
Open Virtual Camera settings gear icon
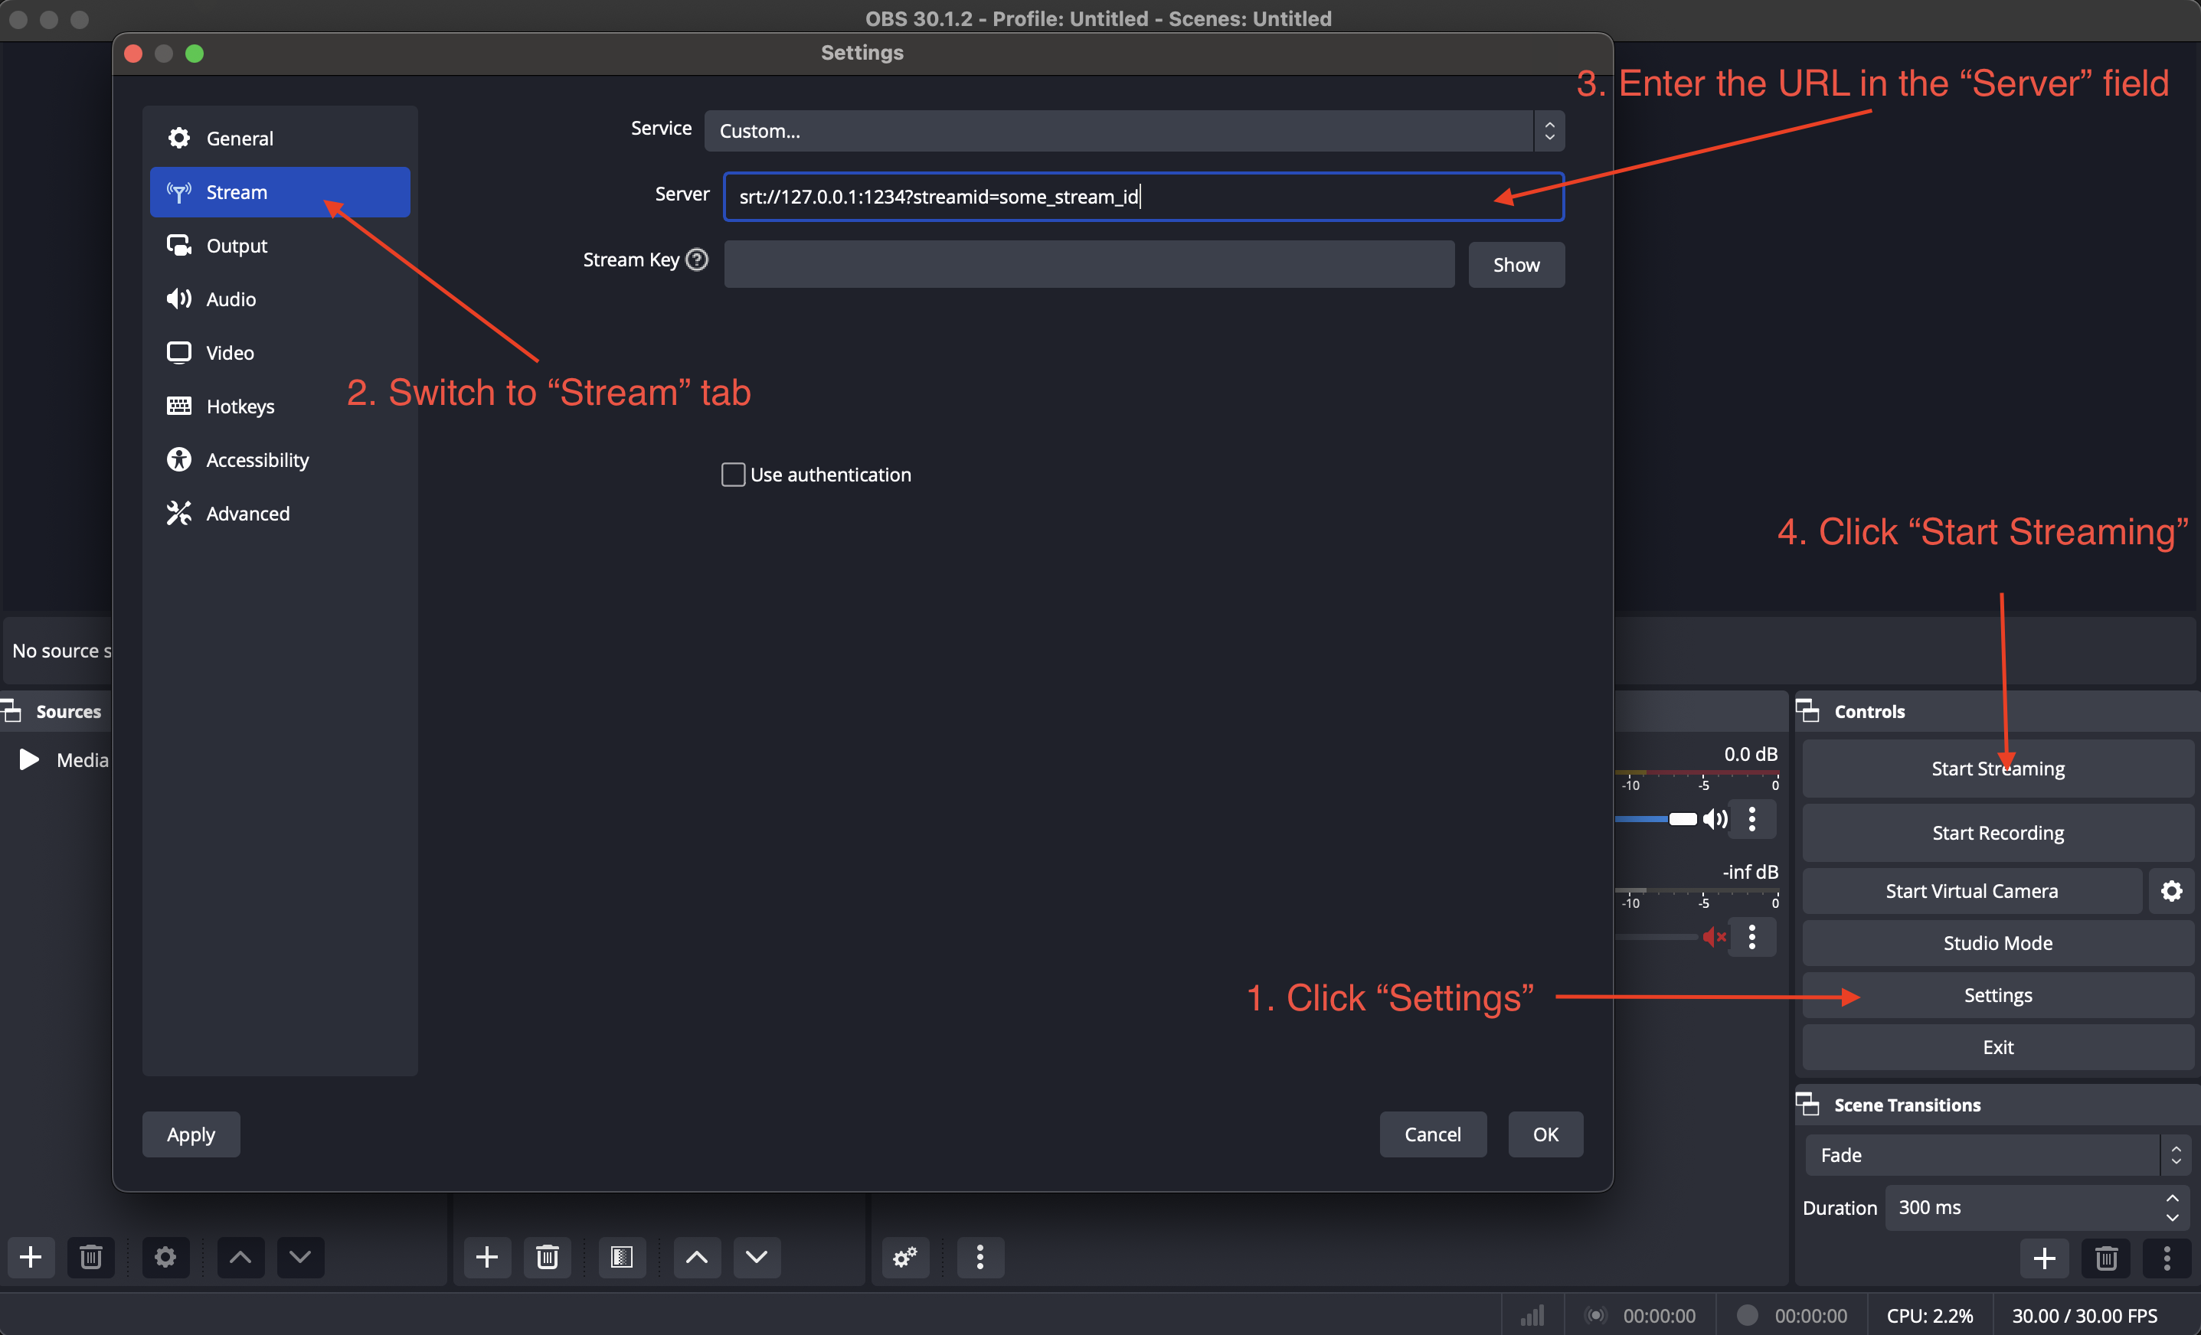tap(2172, 890)
